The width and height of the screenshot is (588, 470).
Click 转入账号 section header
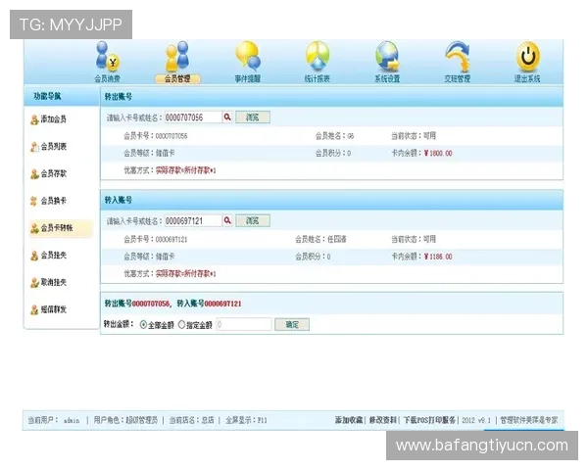coord(331,200)
